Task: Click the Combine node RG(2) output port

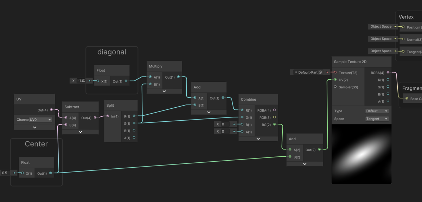Action: 274,124
